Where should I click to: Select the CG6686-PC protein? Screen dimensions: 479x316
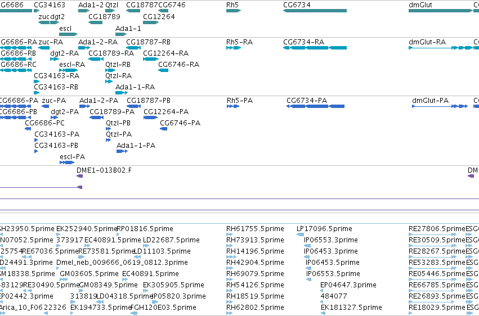[x=28, y=129]
